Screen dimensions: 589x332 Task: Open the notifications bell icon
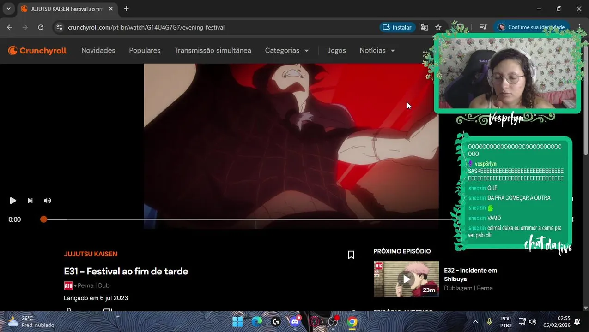tap(577, 321)
